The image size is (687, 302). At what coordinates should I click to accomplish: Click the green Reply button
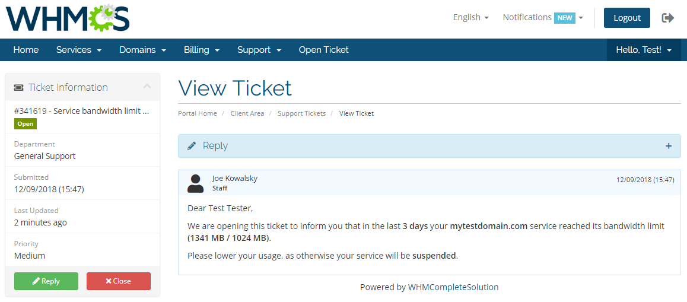pyautogui.click(x=46, y=281)
